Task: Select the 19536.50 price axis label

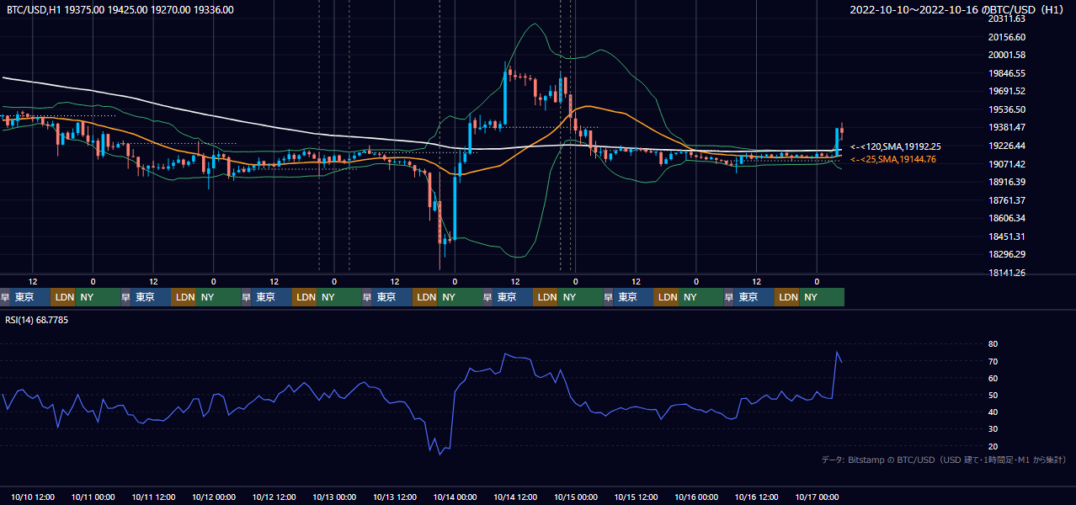Action: [1006, 109]
